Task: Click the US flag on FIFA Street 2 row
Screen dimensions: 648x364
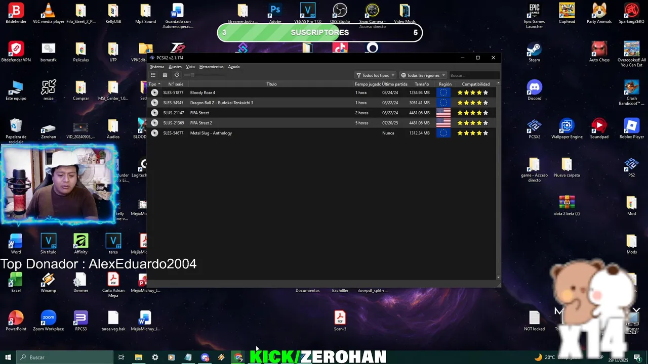Action: pos(443,123)
